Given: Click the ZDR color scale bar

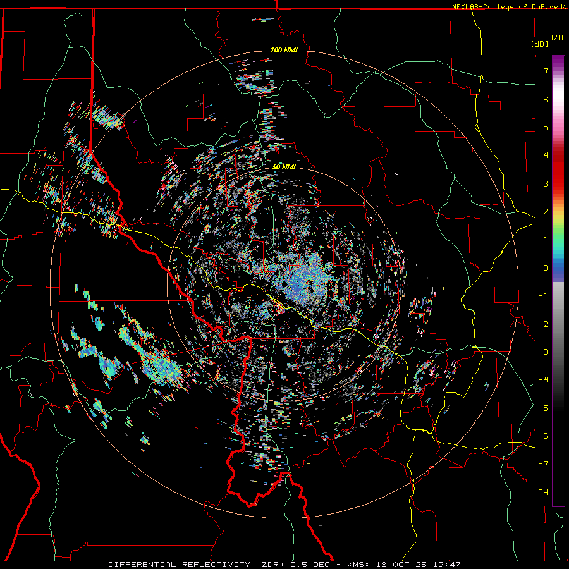Looking at the screenshot, I should [558, 281].
